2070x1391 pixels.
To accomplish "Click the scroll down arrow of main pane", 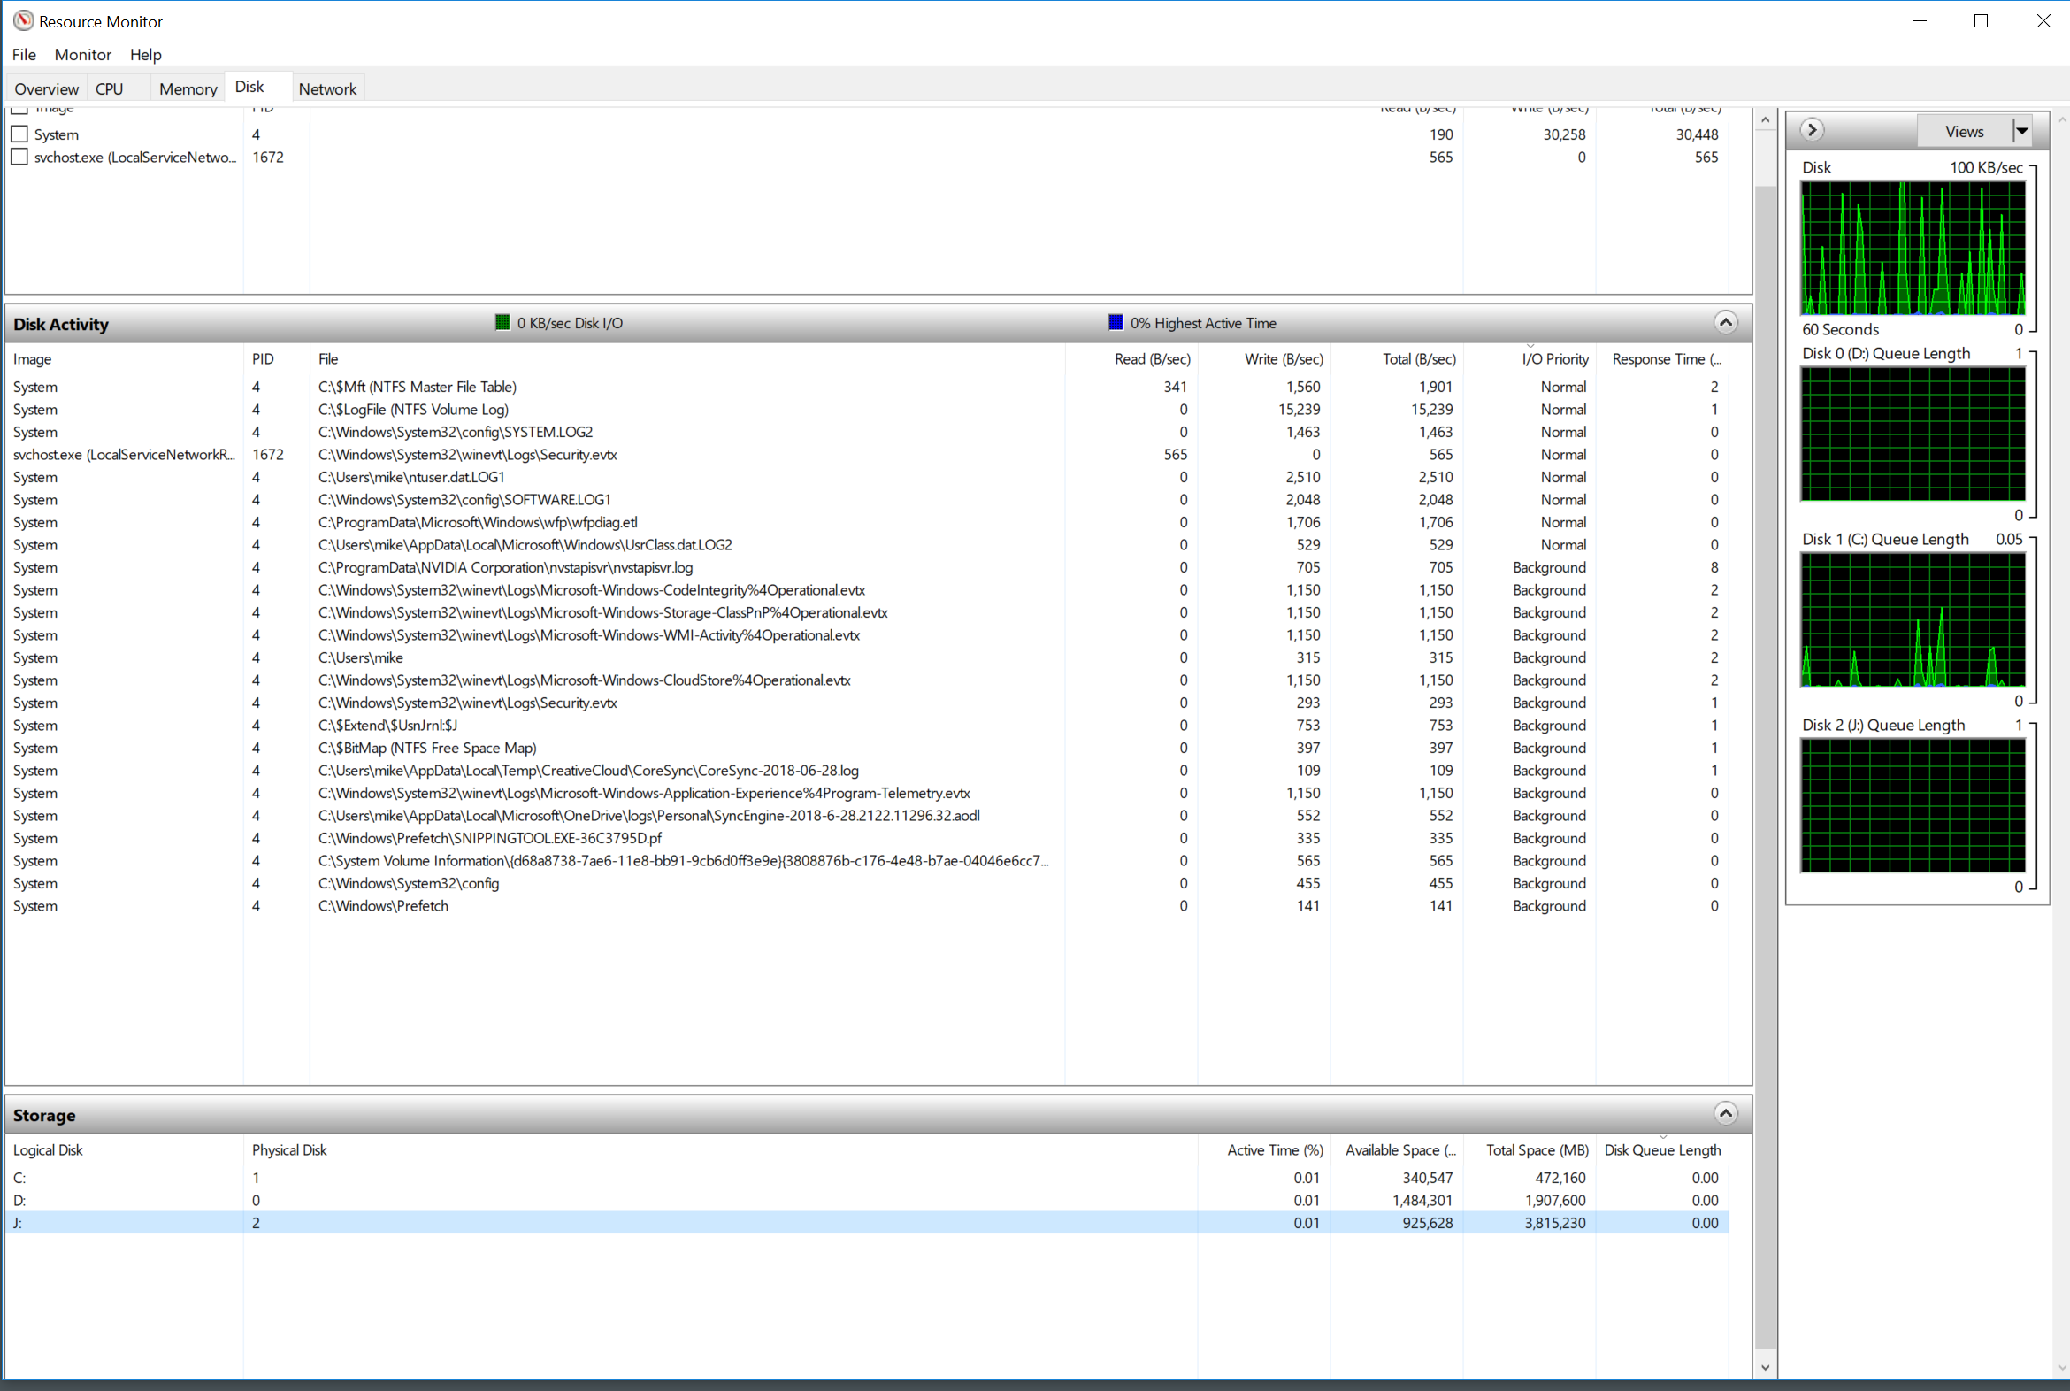I will (x=1765, y=1367).
